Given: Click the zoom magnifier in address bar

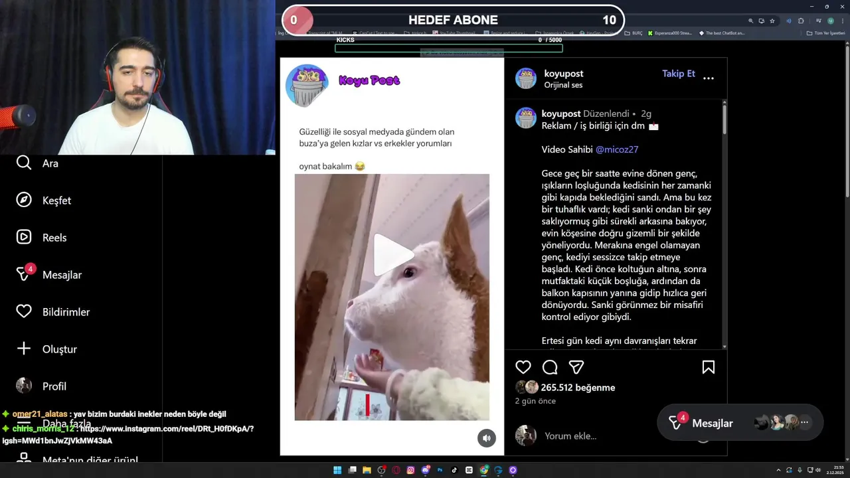Looking at the screenshot, I should (751, 21).
